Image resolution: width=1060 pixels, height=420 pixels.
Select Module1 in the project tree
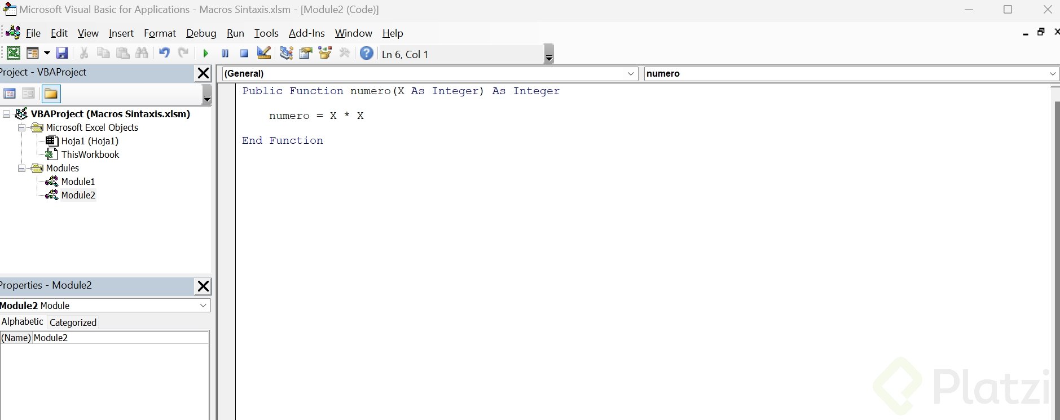pyautogui.click(x=78, y=182)
